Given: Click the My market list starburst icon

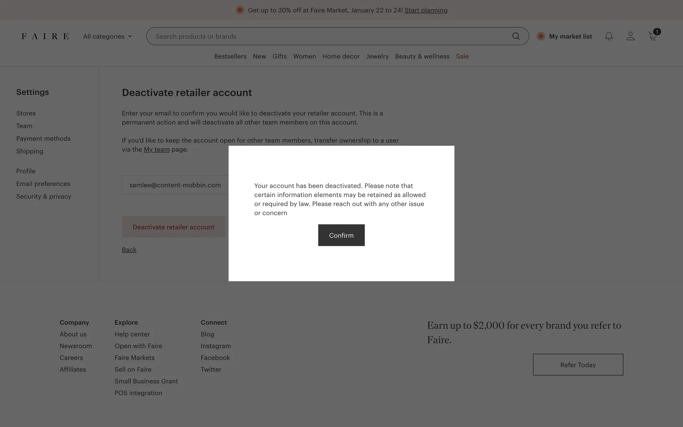Looking at the screenshot, I should pos(541,36).
